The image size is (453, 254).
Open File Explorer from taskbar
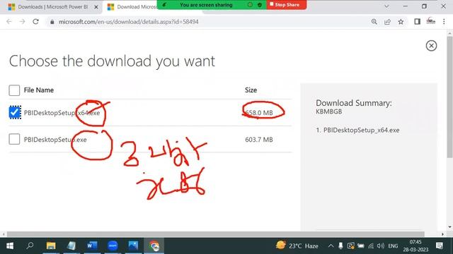[51, 246]
